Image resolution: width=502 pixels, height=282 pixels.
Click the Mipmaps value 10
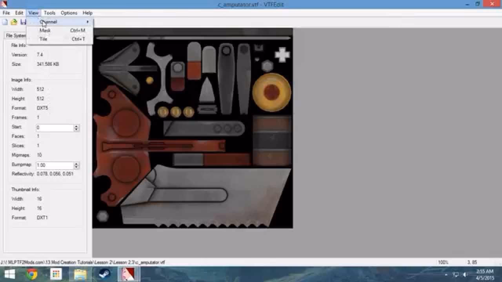pos(39,155)
